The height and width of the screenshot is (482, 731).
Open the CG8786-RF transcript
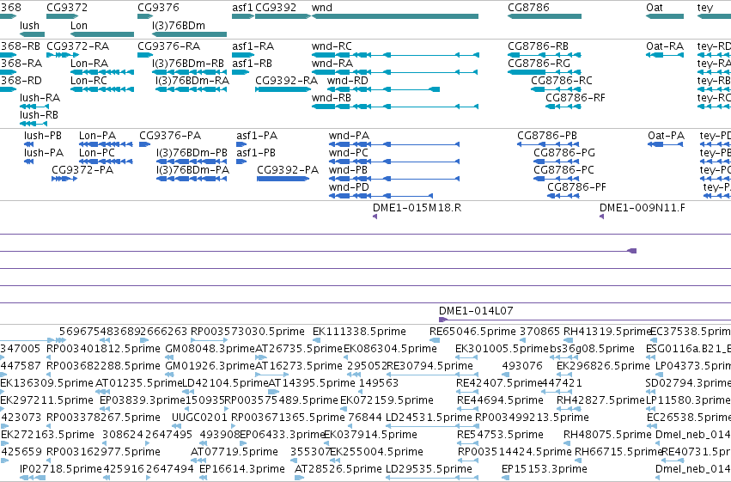tap(563, 107)
